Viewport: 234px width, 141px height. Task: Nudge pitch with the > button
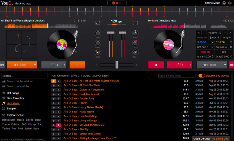coord(230,33)
